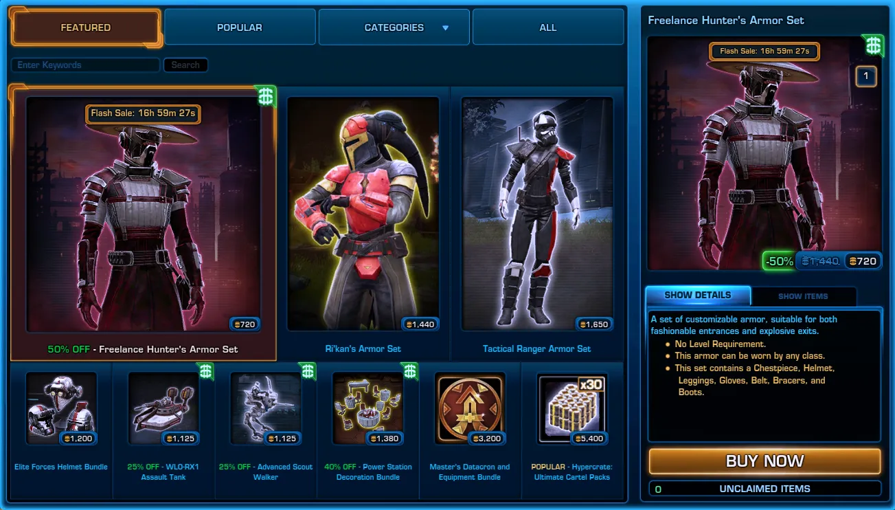Screen dimensions: 895x510
Task: Click the Search button
Action: [x=185, y=65]
